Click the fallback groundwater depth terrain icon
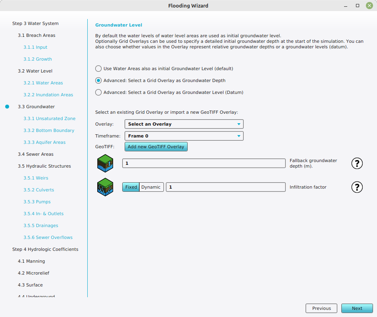This screenshot has height=317, width=377. click(x=105, y=163)
